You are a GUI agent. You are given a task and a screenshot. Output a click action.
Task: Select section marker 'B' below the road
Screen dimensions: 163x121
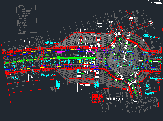point(32,76)
